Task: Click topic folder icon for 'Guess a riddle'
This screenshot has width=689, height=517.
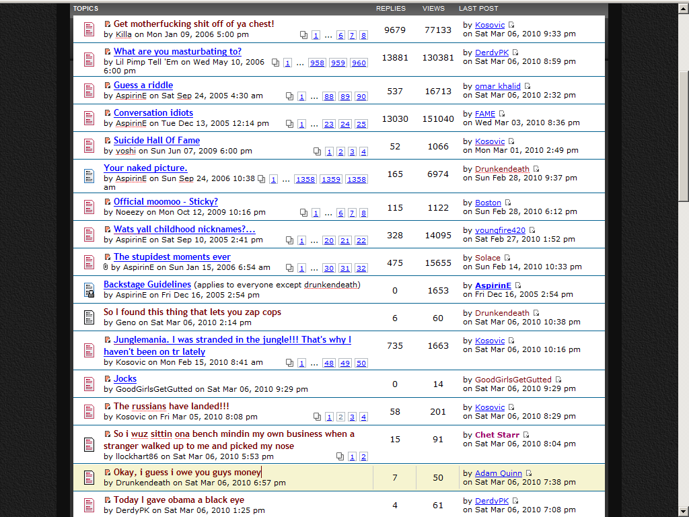Action: pyautogui.click(x=89, y=91)
